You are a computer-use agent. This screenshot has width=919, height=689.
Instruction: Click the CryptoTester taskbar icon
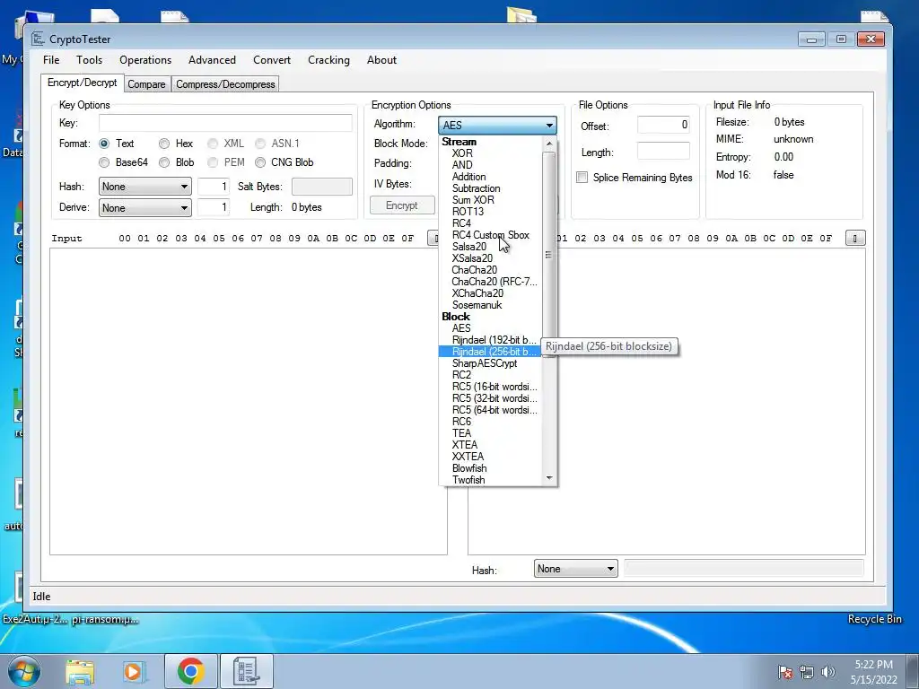coord(247,671)
